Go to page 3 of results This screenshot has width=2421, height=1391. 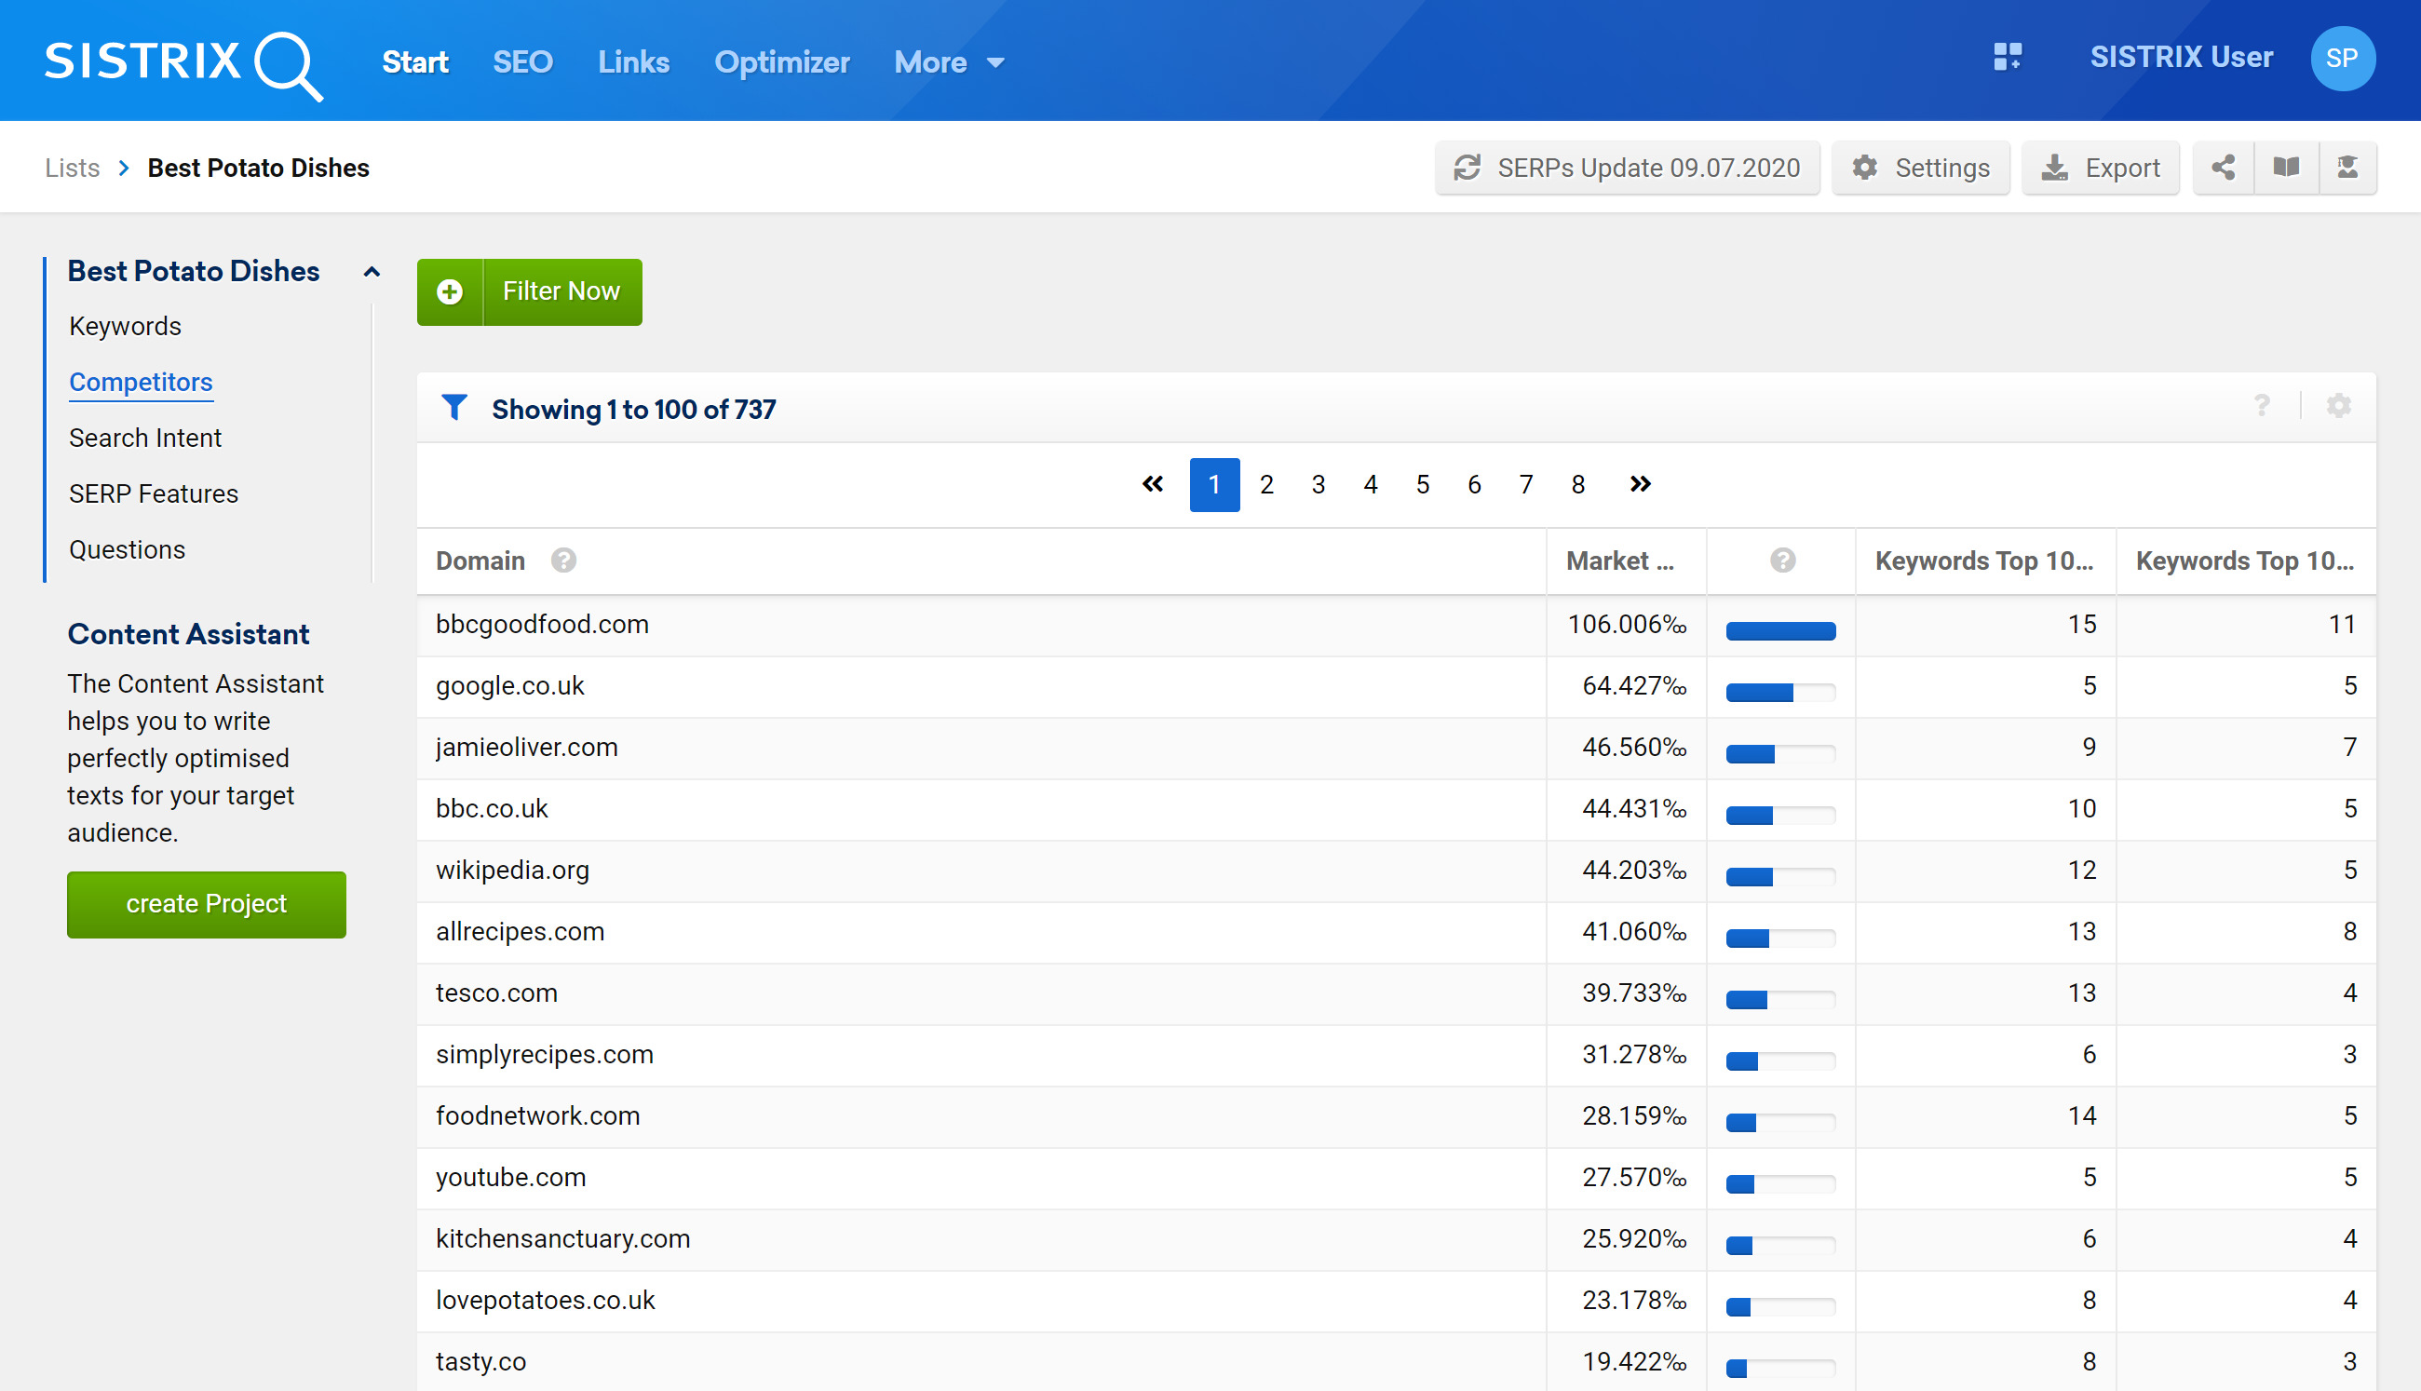(1318, 484)
